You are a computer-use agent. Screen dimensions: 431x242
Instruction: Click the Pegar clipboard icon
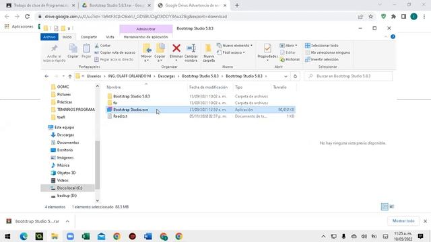(x=86, y=51)
